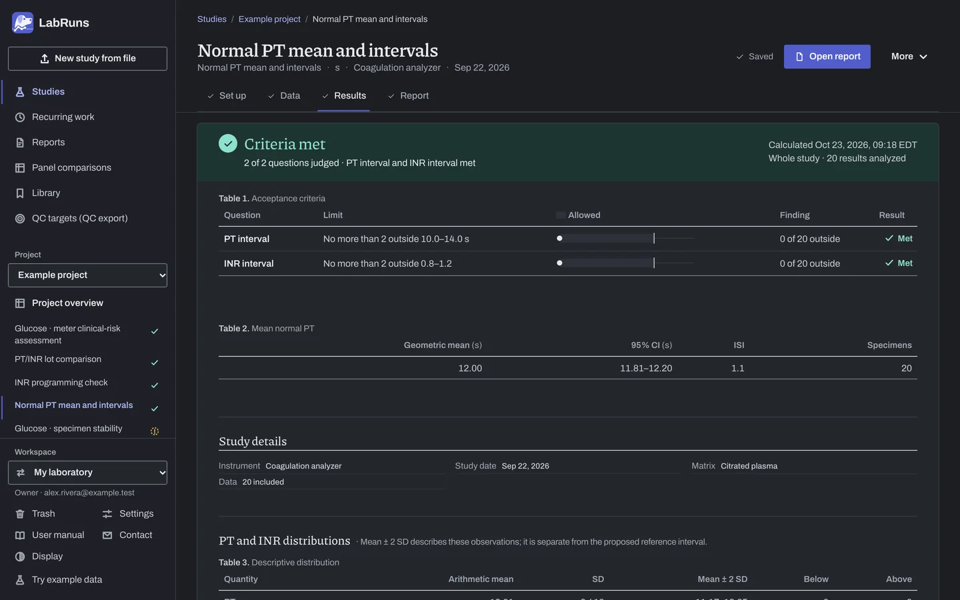Click the Citrated plasma matrix value

749,466
